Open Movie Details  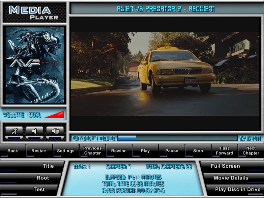coord(234,178)
